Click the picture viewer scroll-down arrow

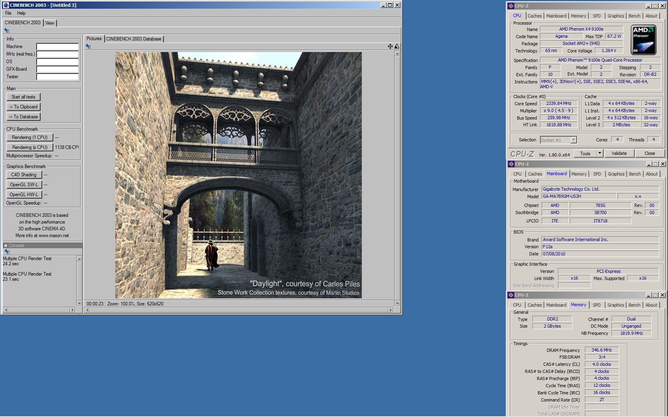pyautogui.click(x=397, y=303)
